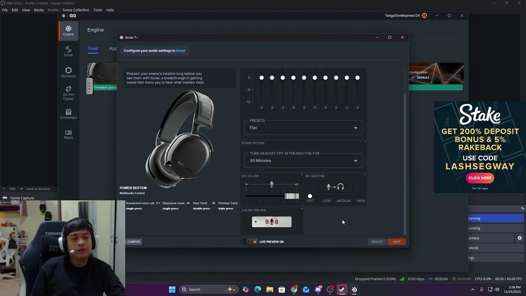The image size is (526, 296).
Task: Click Scale to Window in OBS
Action: click(x=38, y=189)
